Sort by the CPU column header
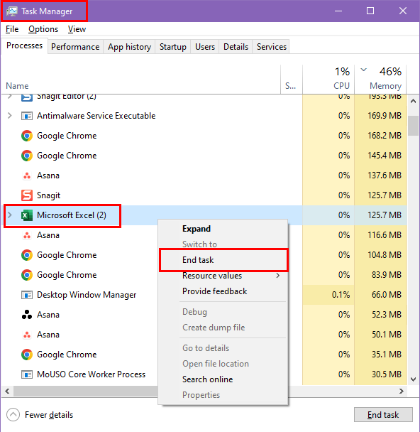420x432 pixels. point(341,86)
